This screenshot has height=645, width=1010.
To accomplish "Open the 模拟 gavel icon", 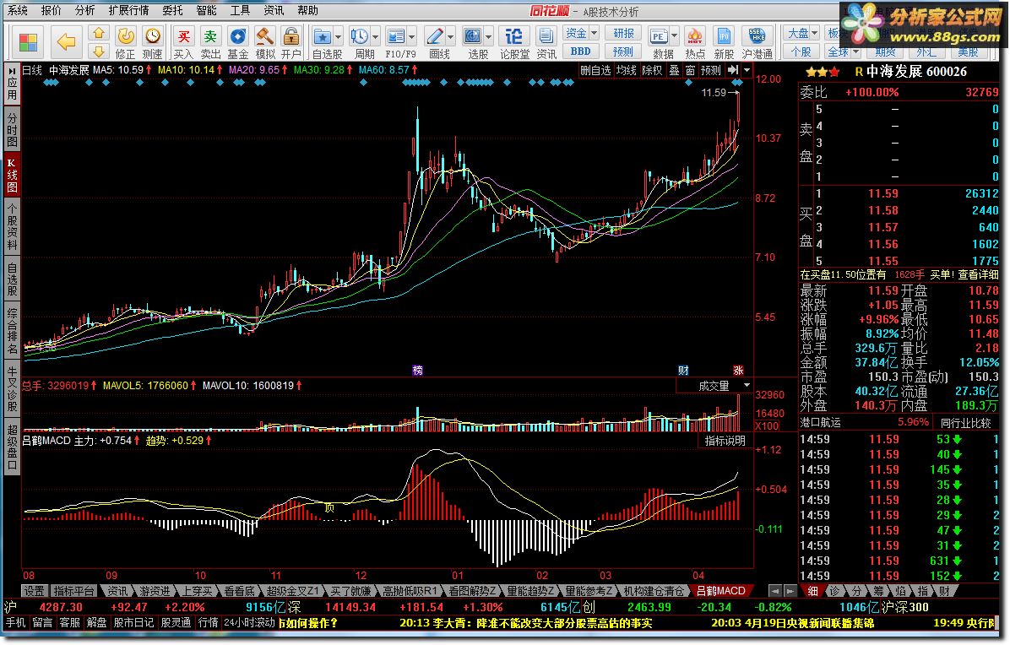I will pyautogui.click(x=264, y=36).
